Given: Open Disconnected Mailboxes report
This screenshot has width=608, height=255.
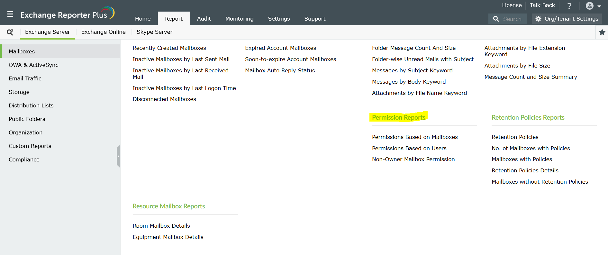Looking at the screenshot, I should (x=164, y=99).
